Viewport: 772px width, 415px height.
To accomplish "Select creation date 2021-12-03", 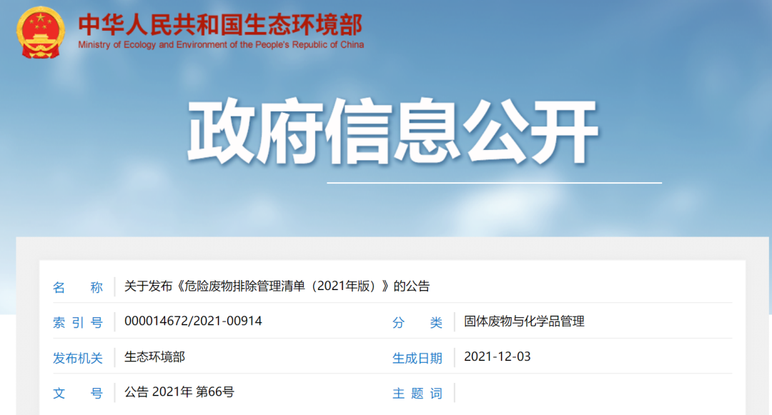I will [498, 356].
